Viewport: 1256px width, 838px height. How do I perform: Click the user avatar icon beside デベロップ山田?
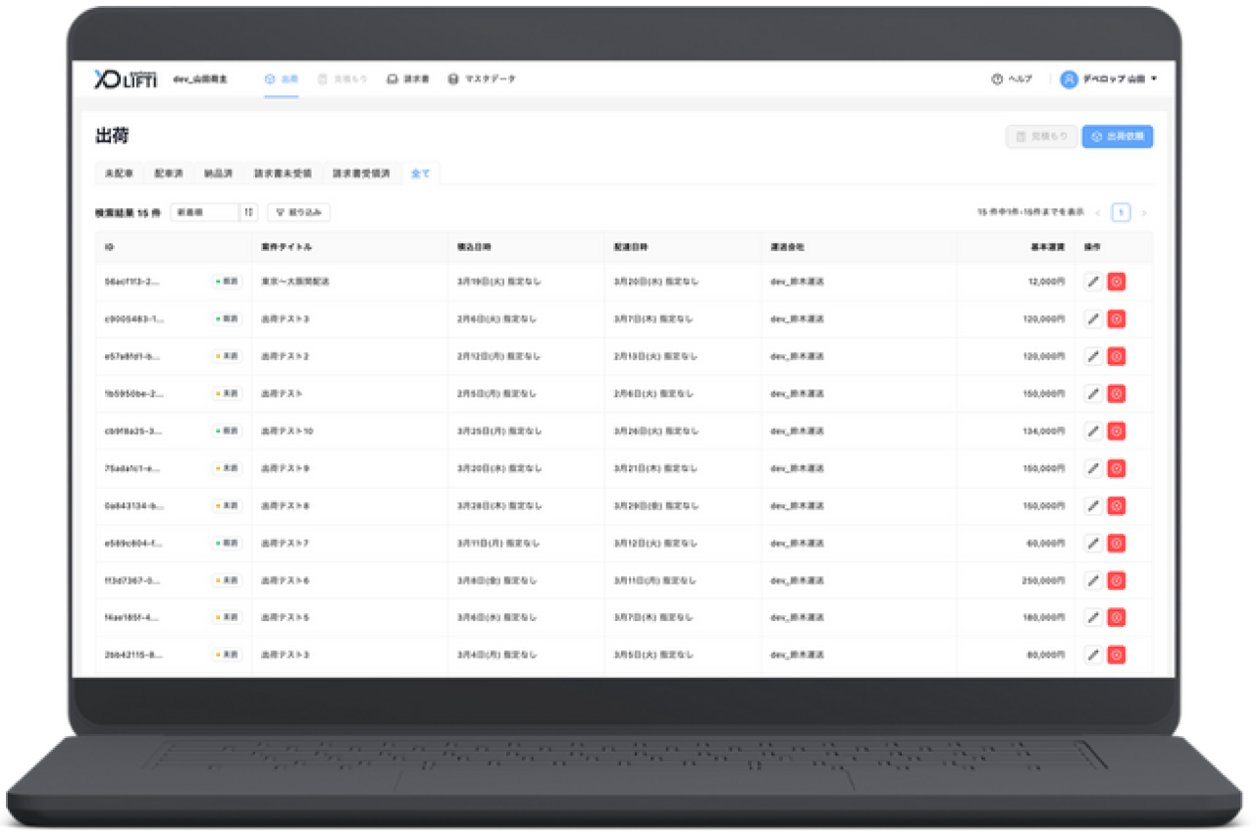pos(1069,79)
